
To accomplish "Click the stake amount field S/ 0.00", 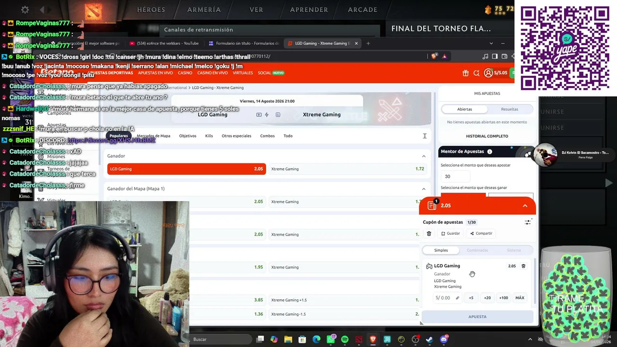I will coord(447,298).
